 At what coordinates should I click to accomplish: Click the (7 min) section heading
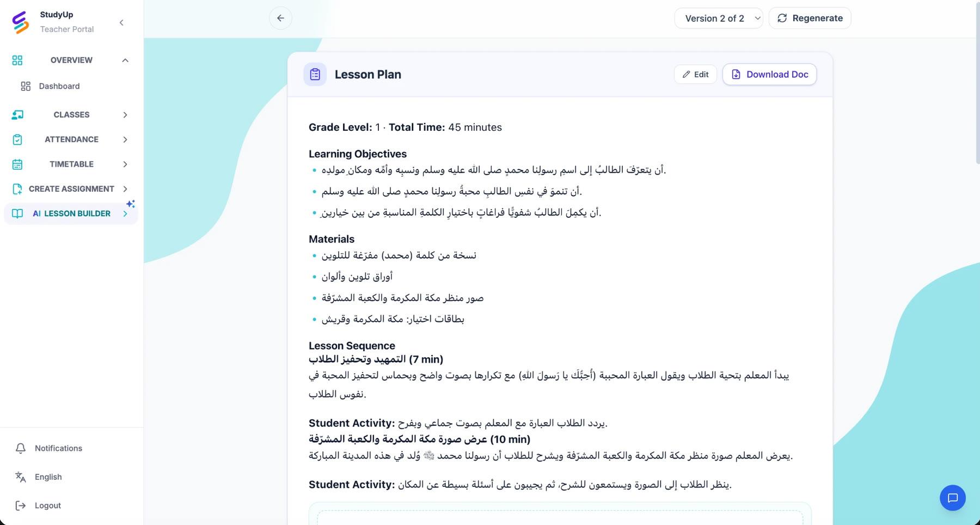coord(376,359)
